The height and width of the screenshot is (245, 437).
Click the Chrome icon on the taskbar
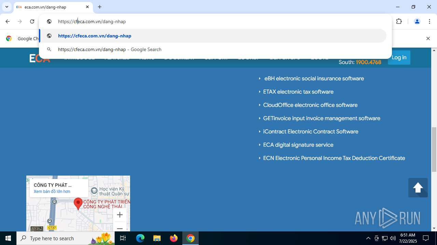point(191,238)
